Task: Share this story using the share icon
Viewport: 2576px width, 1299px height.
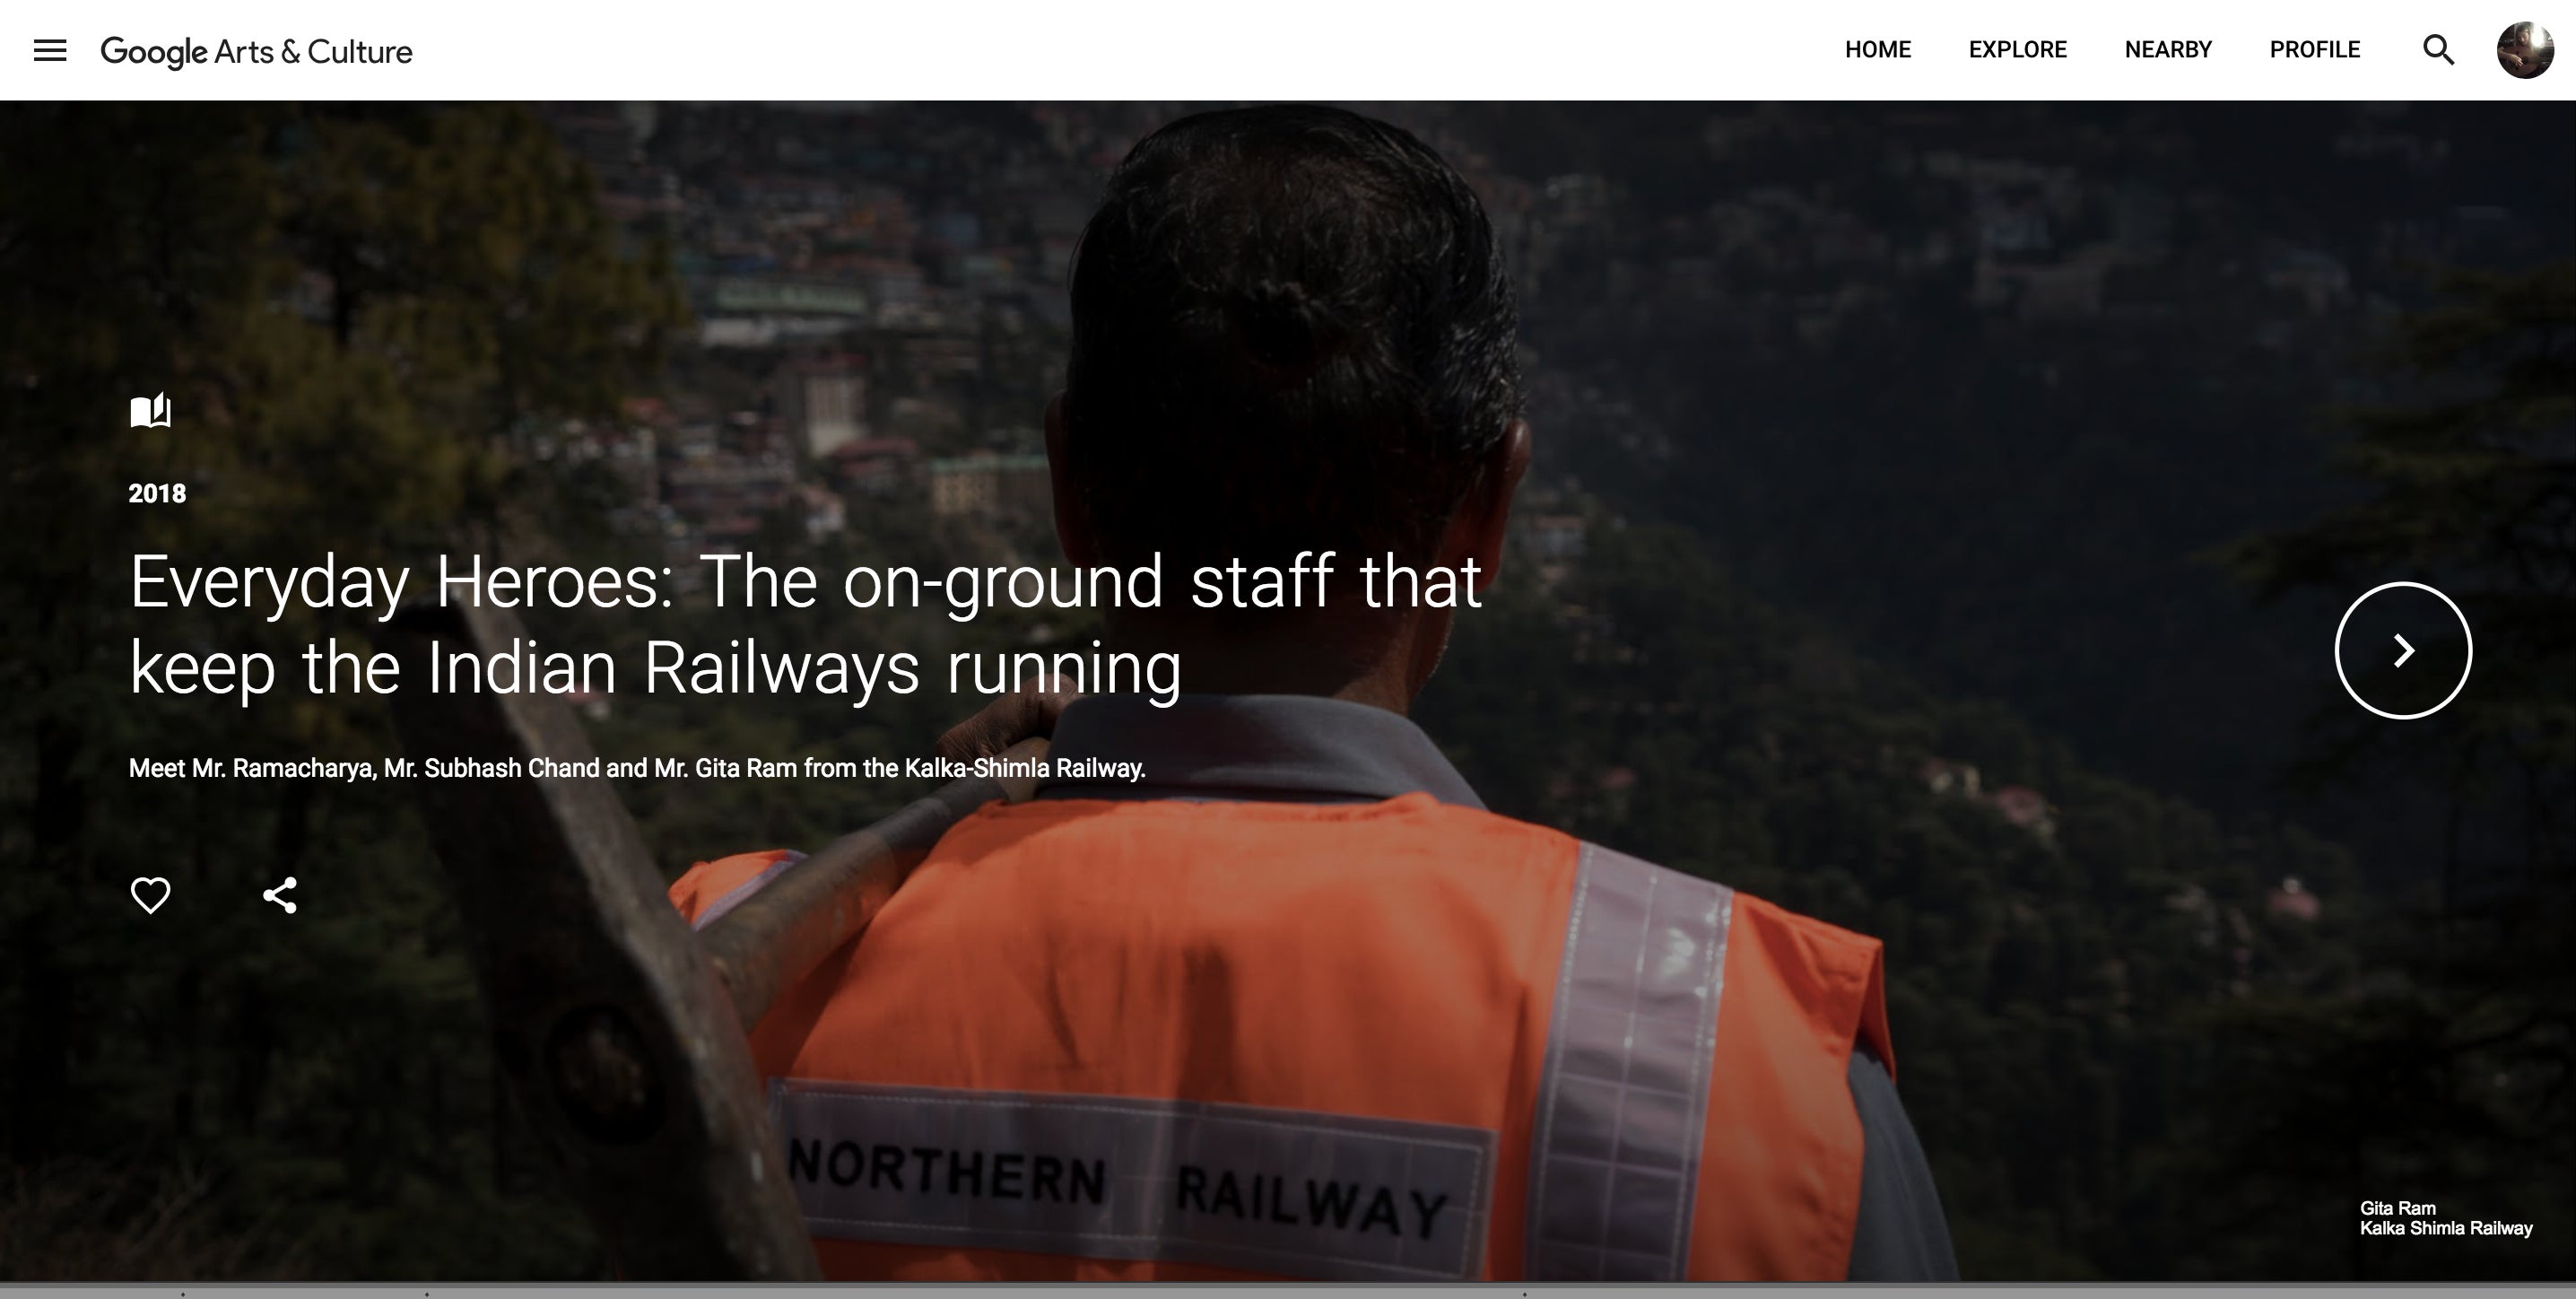Action: point(280,895)
